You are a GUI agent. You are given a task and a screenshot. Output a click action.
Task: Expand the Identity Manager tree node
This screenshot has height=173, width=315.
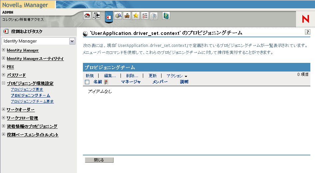coord(3,50)
